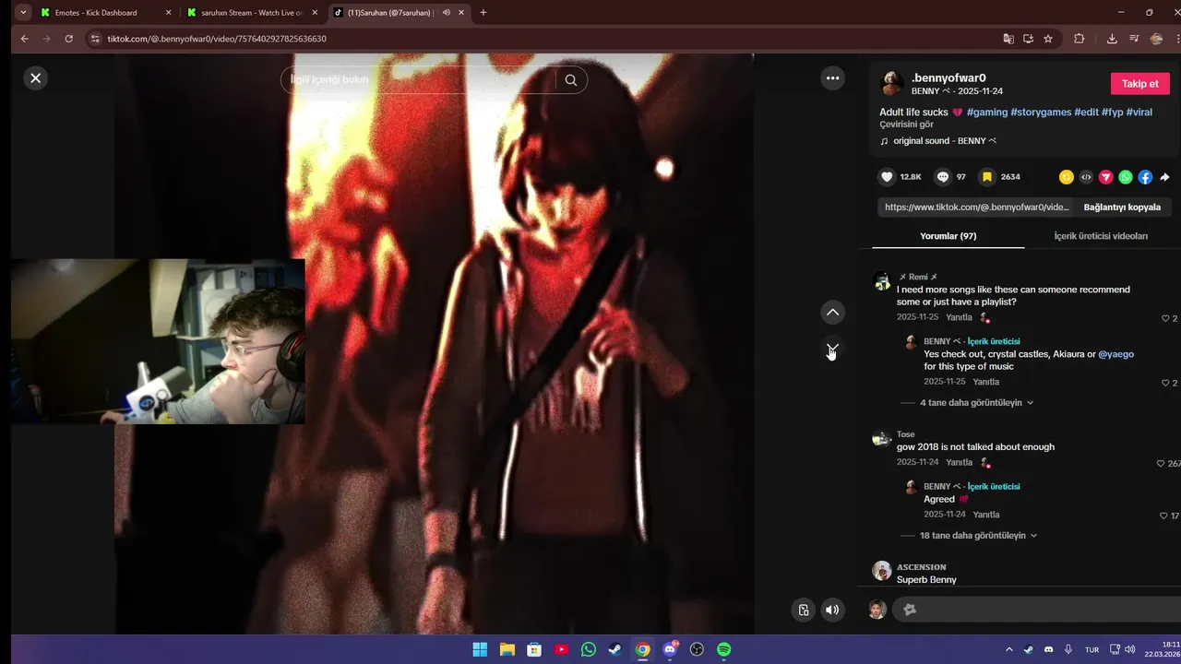
Task: Share to WhatsApp from the video panel
Action: point(1126,177)
